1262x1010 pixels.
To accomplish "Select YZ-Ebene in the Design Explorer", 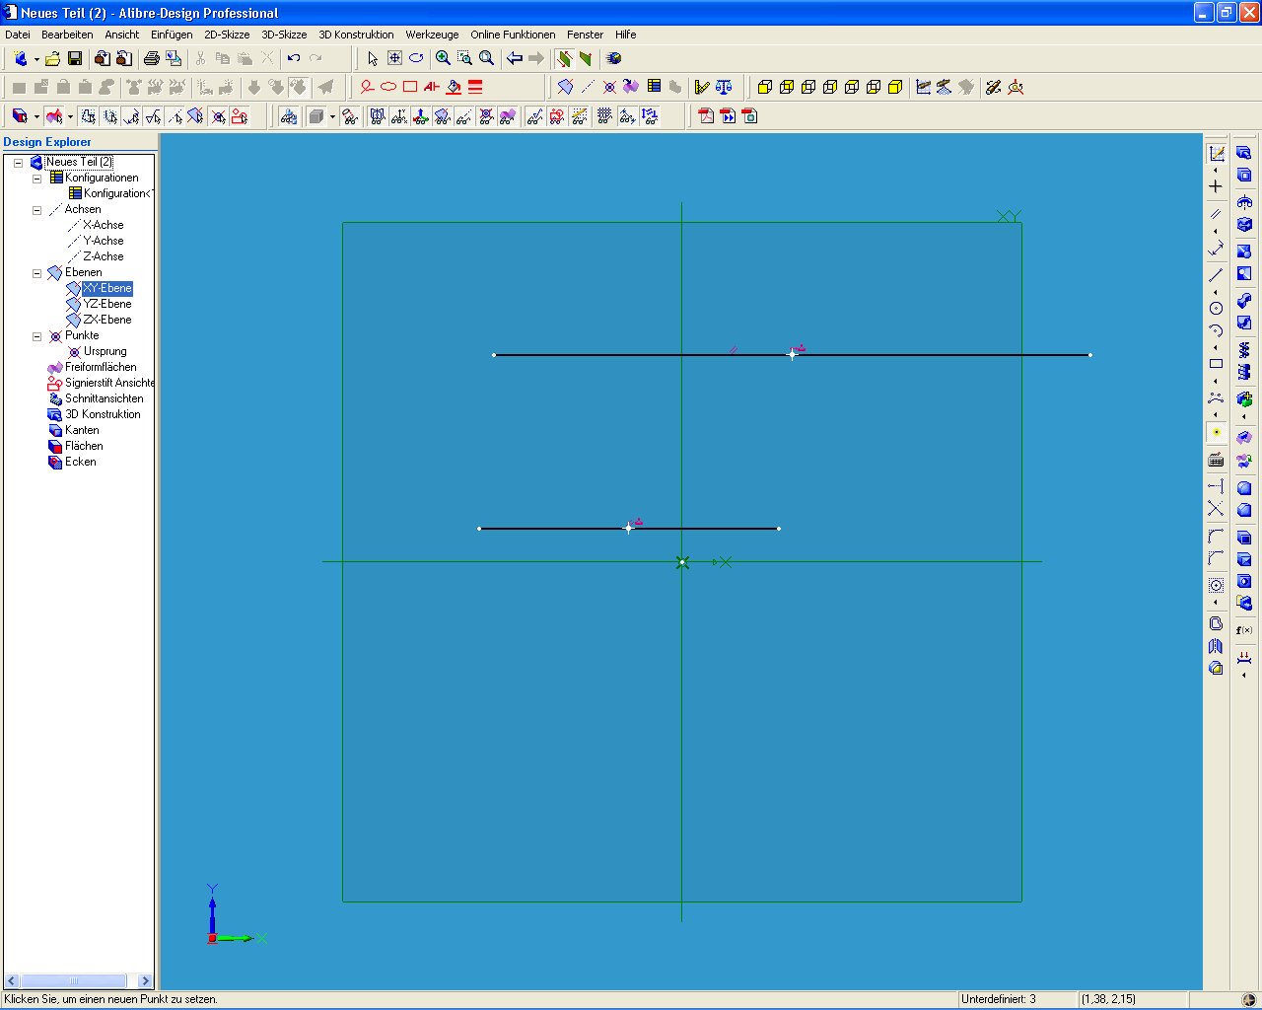I will [106, 304].
